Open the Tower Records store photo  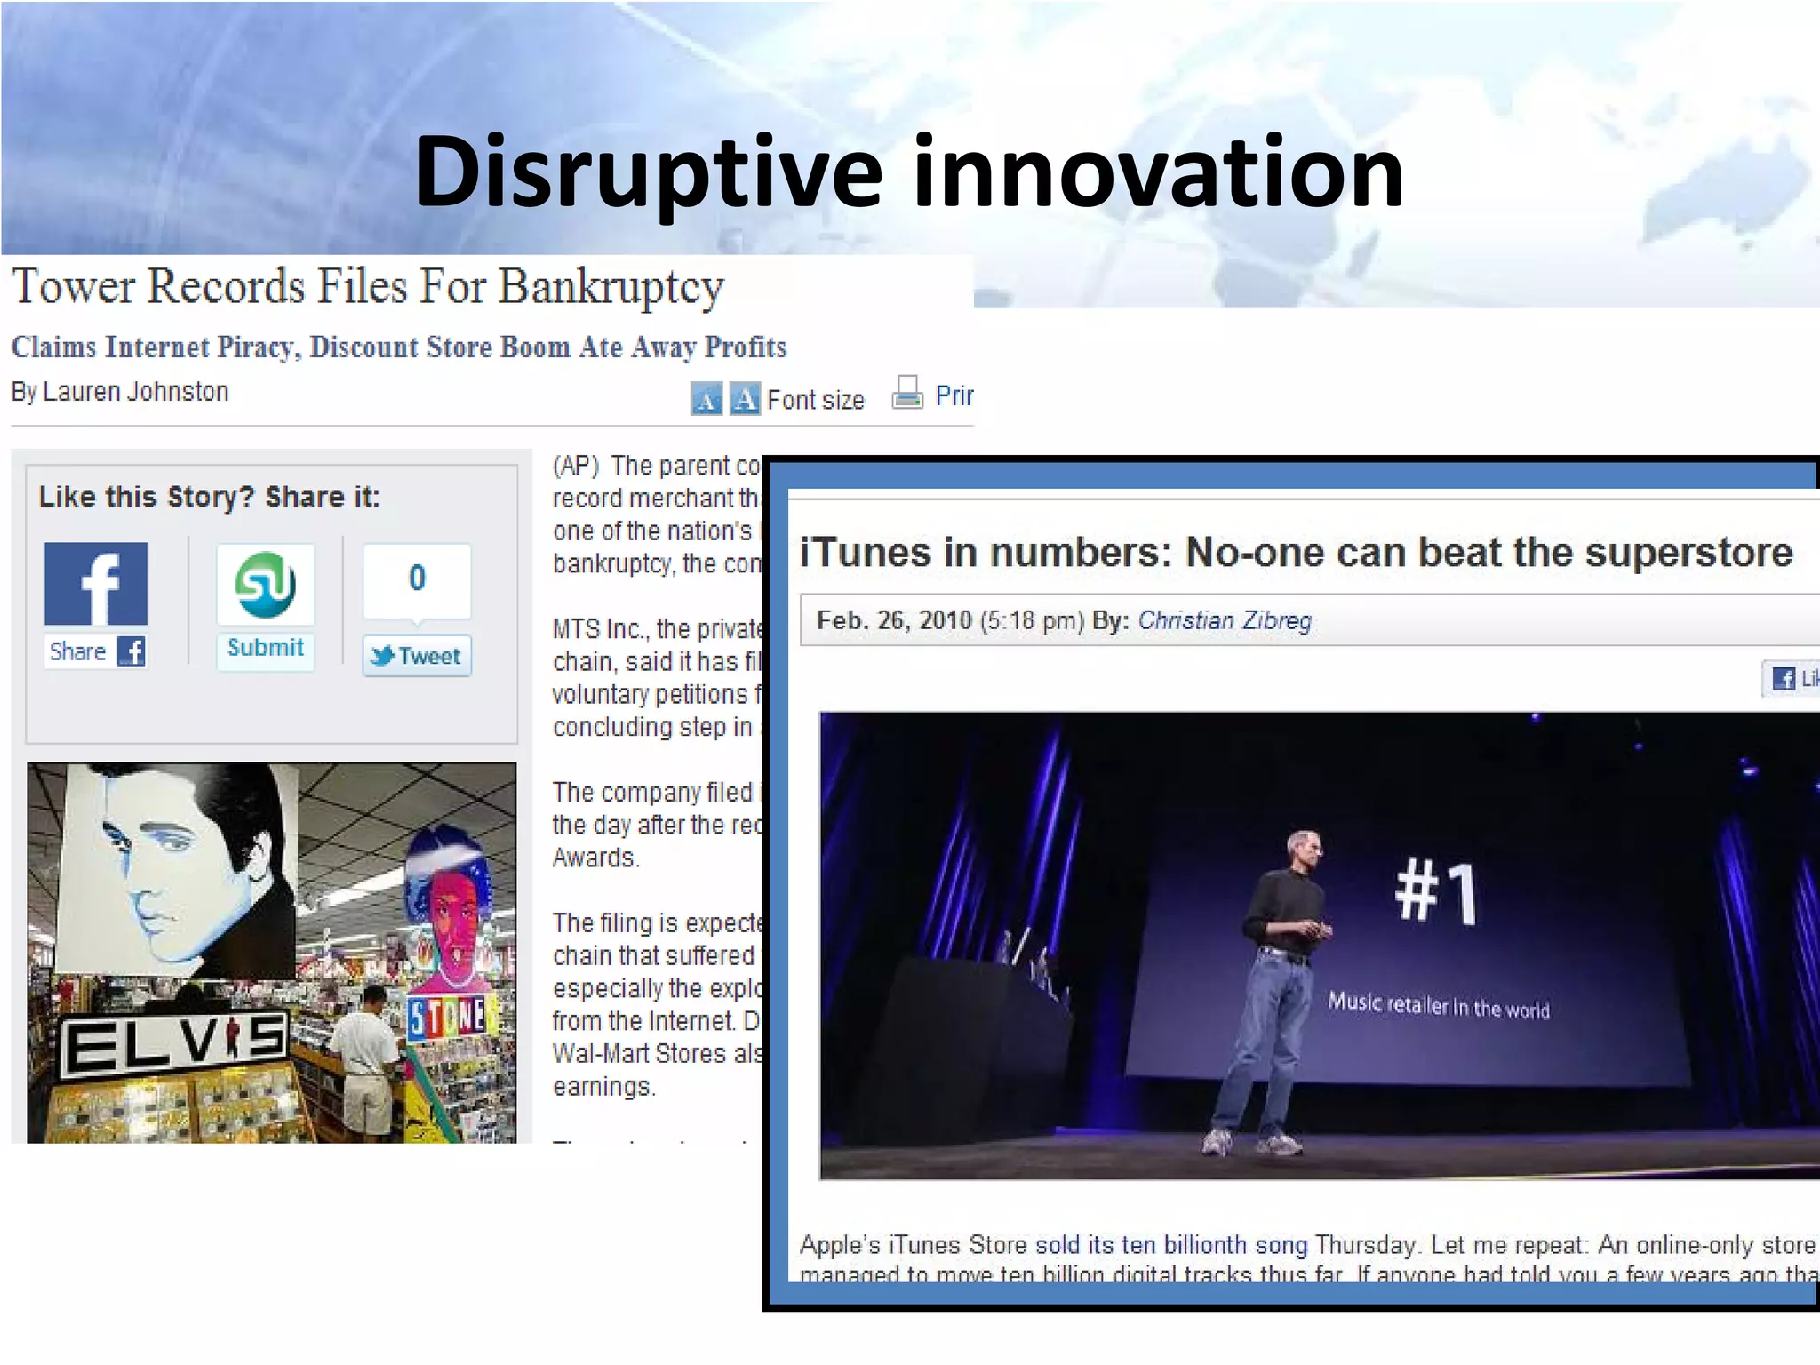272,953
